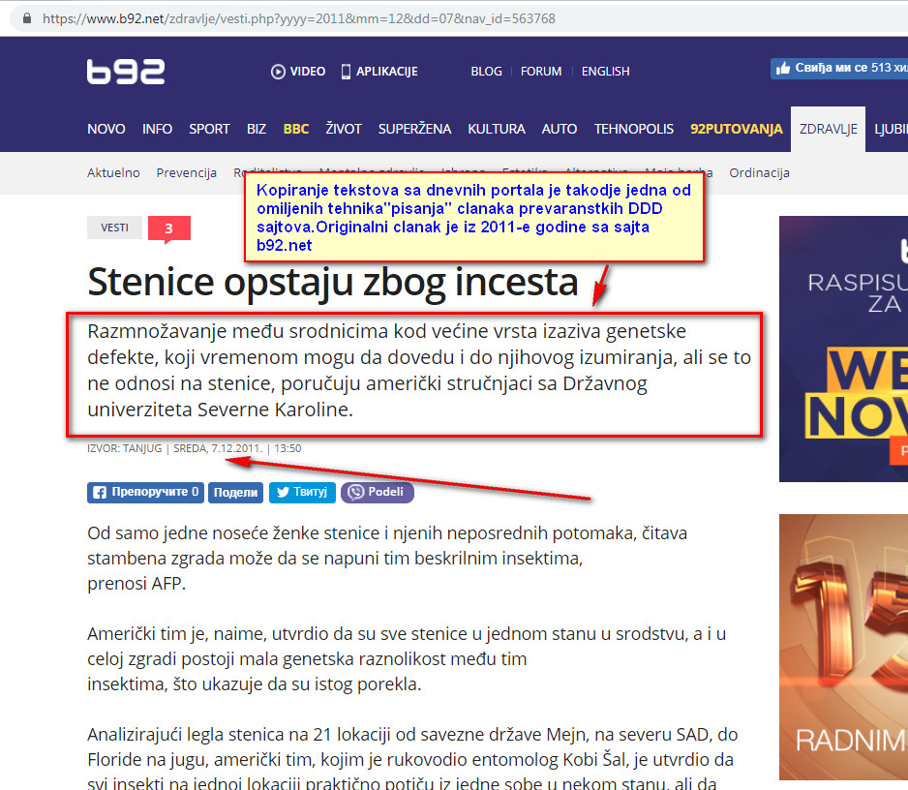
Task: Click the paragraph starting Od samo jedne noseće
Action: [x=387, y=559]
